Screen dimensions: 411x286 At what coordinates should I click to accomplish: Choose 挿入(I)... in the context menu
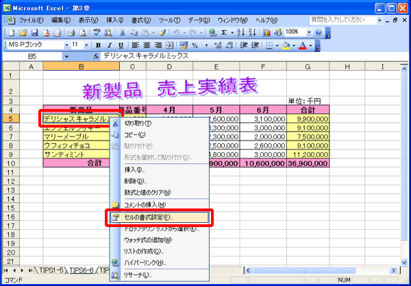click(x=160, y=170)
